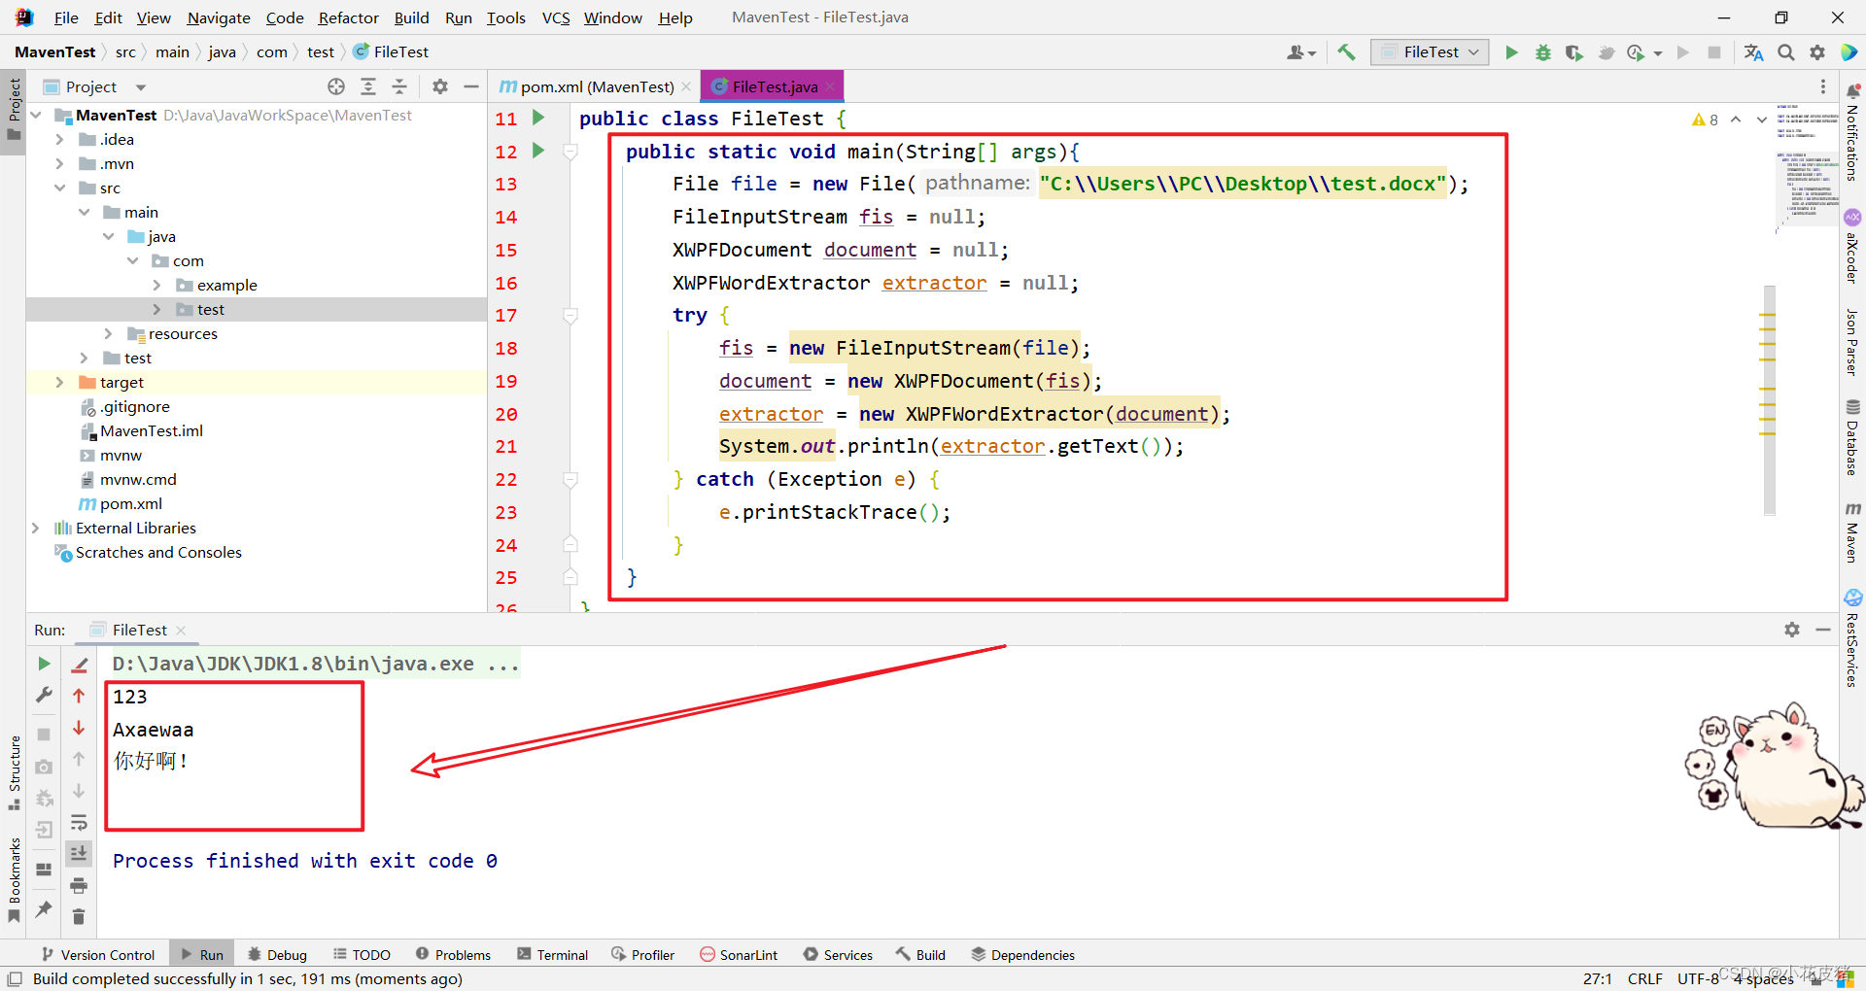Open the Navigate menu
This screenshot has height=991, width=1866.
pyautogui.click(x=219, y=17)
